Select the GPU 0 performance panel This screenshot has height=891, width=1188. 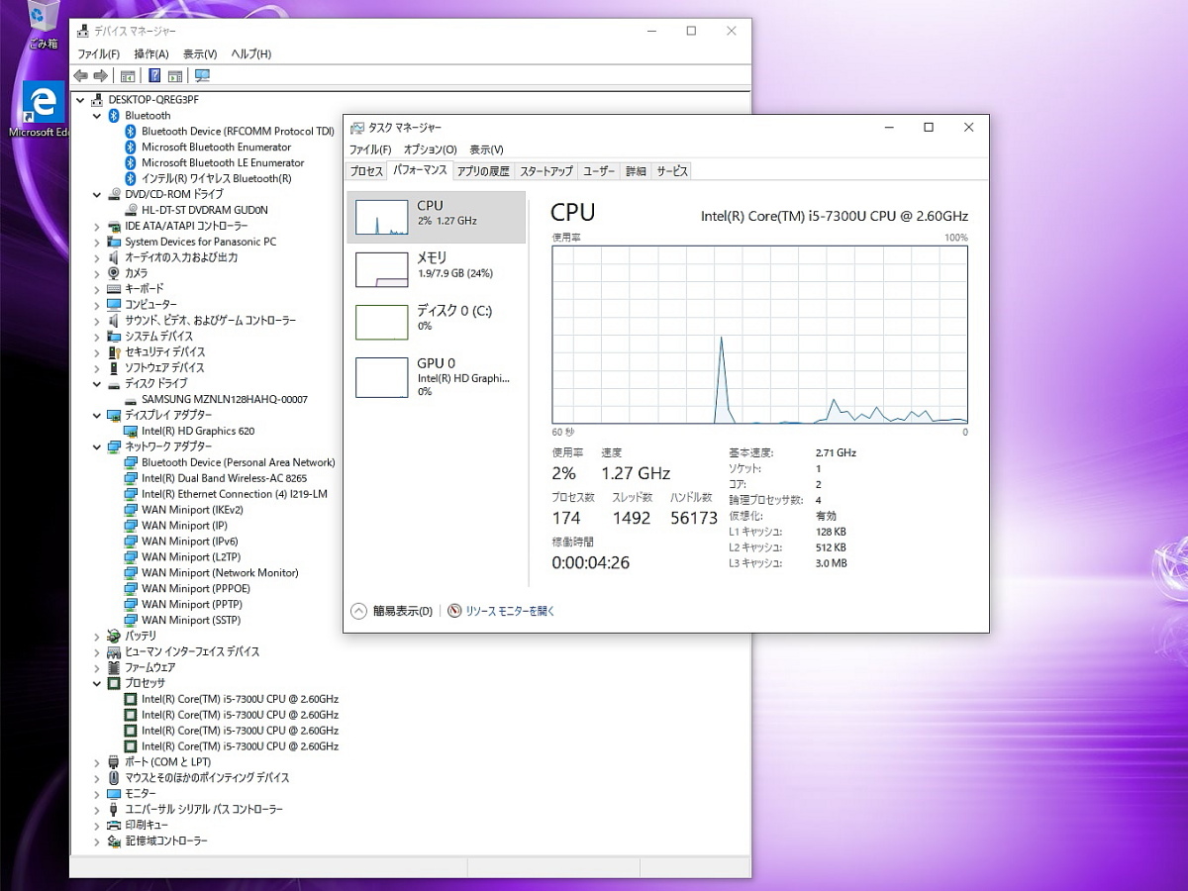tap(437, 376)
